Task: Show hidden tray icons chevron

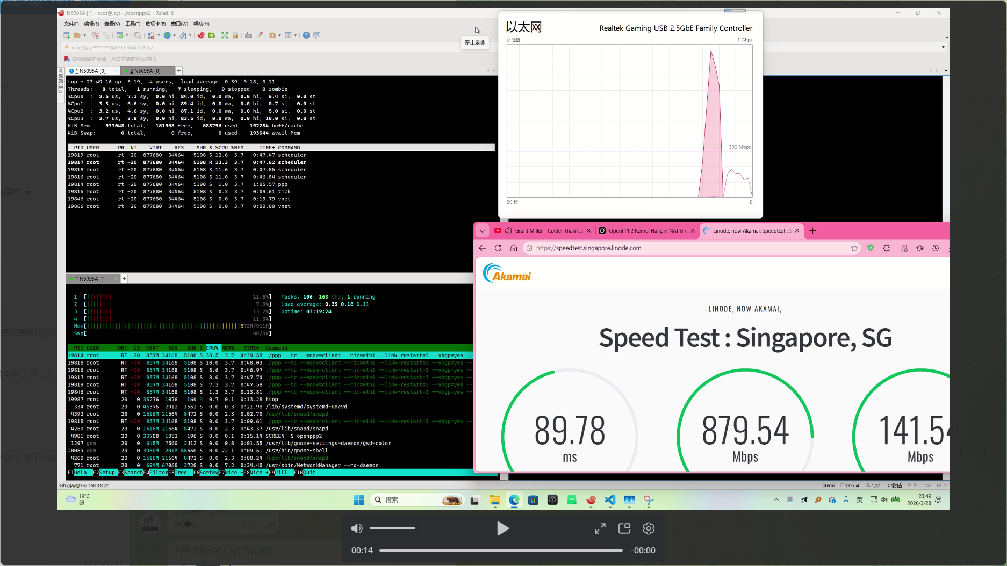Action: coord(776,500)
